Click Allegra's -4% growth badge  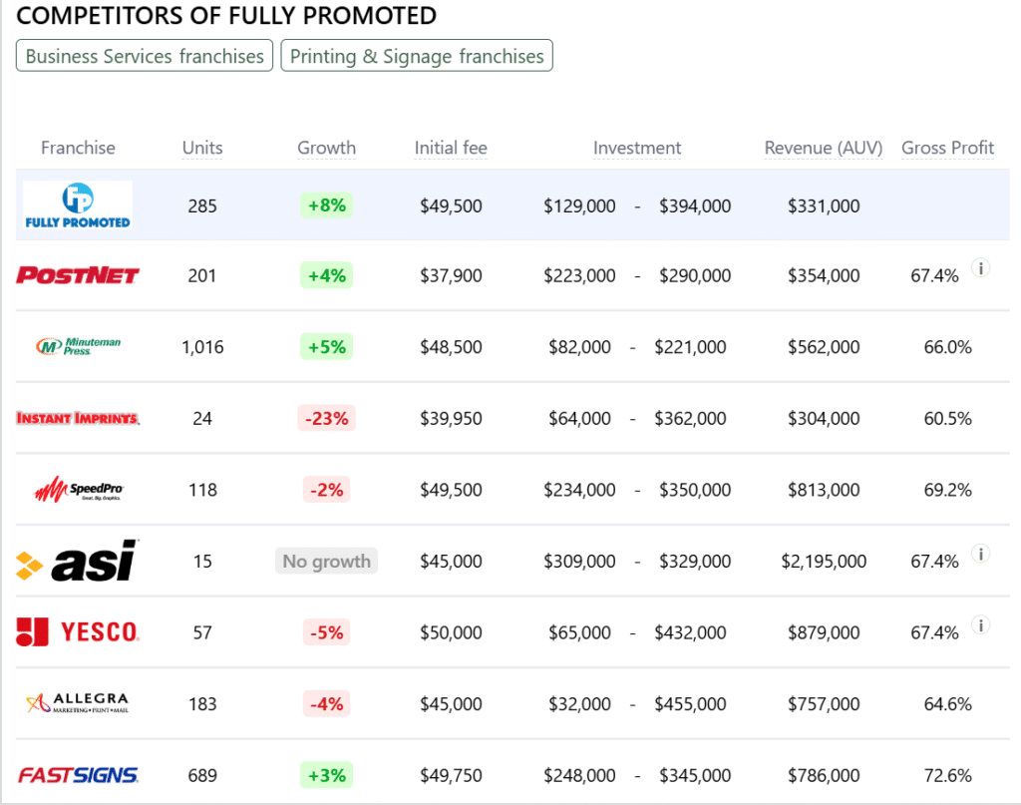tap(326, 703)
